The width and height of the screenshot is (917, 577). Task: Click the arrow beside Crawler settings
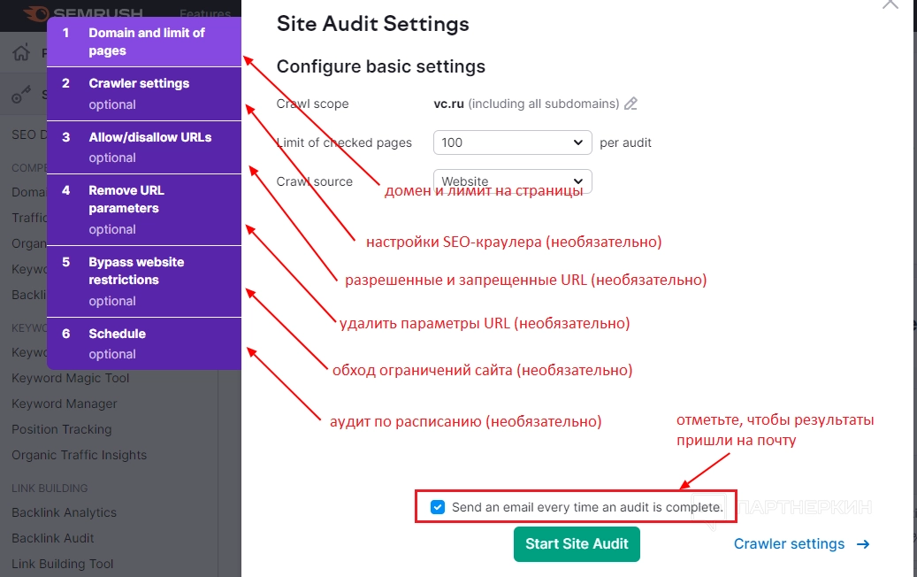(x=863, y=544)
